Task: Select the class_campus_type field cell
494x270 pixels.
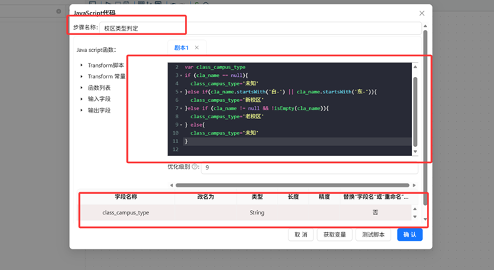Action: (126, 213)
